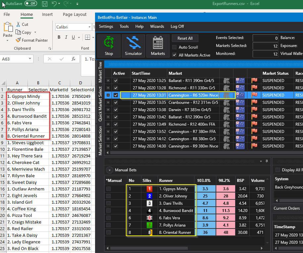The image size is (303, 253).
Task: Uncheck Active for Ballarat R11 390m
Action: 116,81
